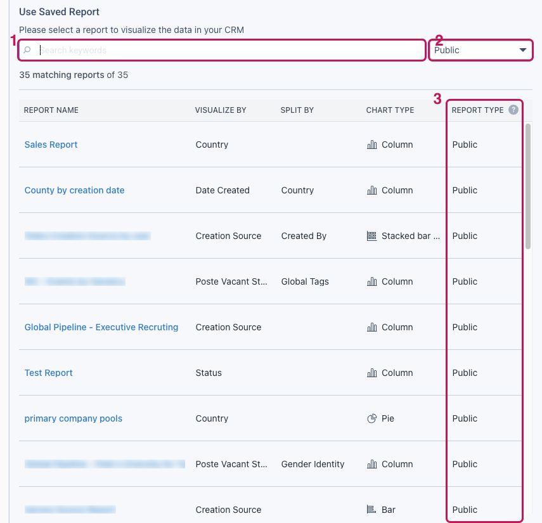Click Creation Source in the Bar chart row

(x=228, y=510)
